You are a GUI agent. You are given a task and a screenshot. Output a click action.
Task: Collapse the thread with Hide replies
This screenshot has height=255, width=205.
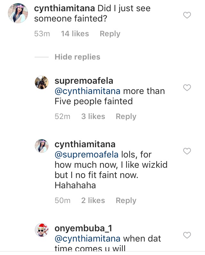(77, 57)
